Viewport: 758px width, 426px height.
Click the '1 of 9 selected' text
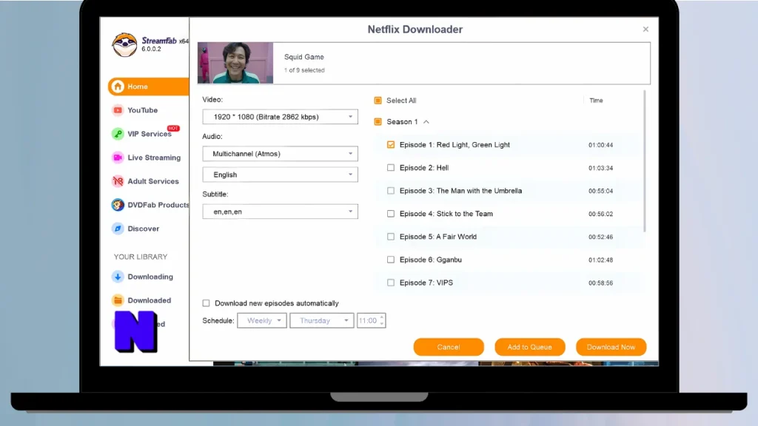point(304,70)
